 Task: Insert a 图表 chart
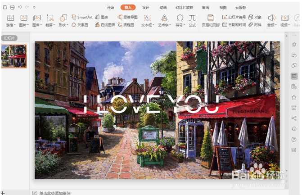[x=102, y=17]
